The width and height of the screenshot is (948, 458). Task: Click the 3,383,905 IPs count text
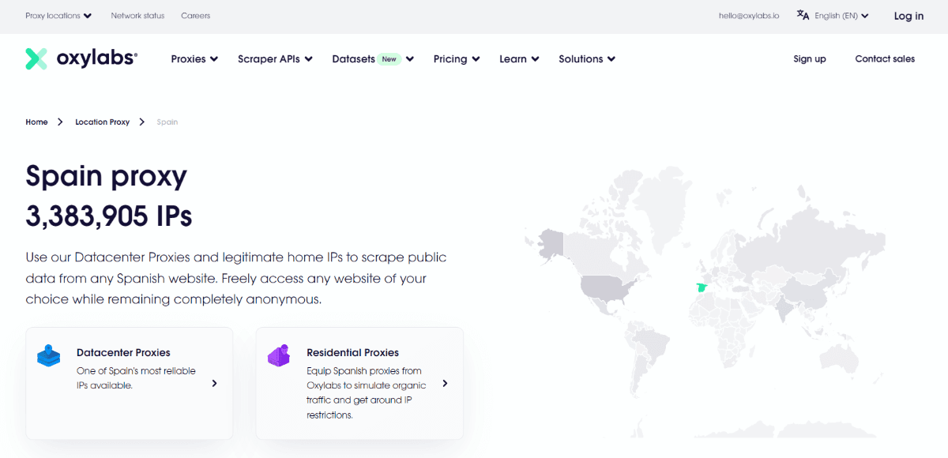[x=109, y=216]
